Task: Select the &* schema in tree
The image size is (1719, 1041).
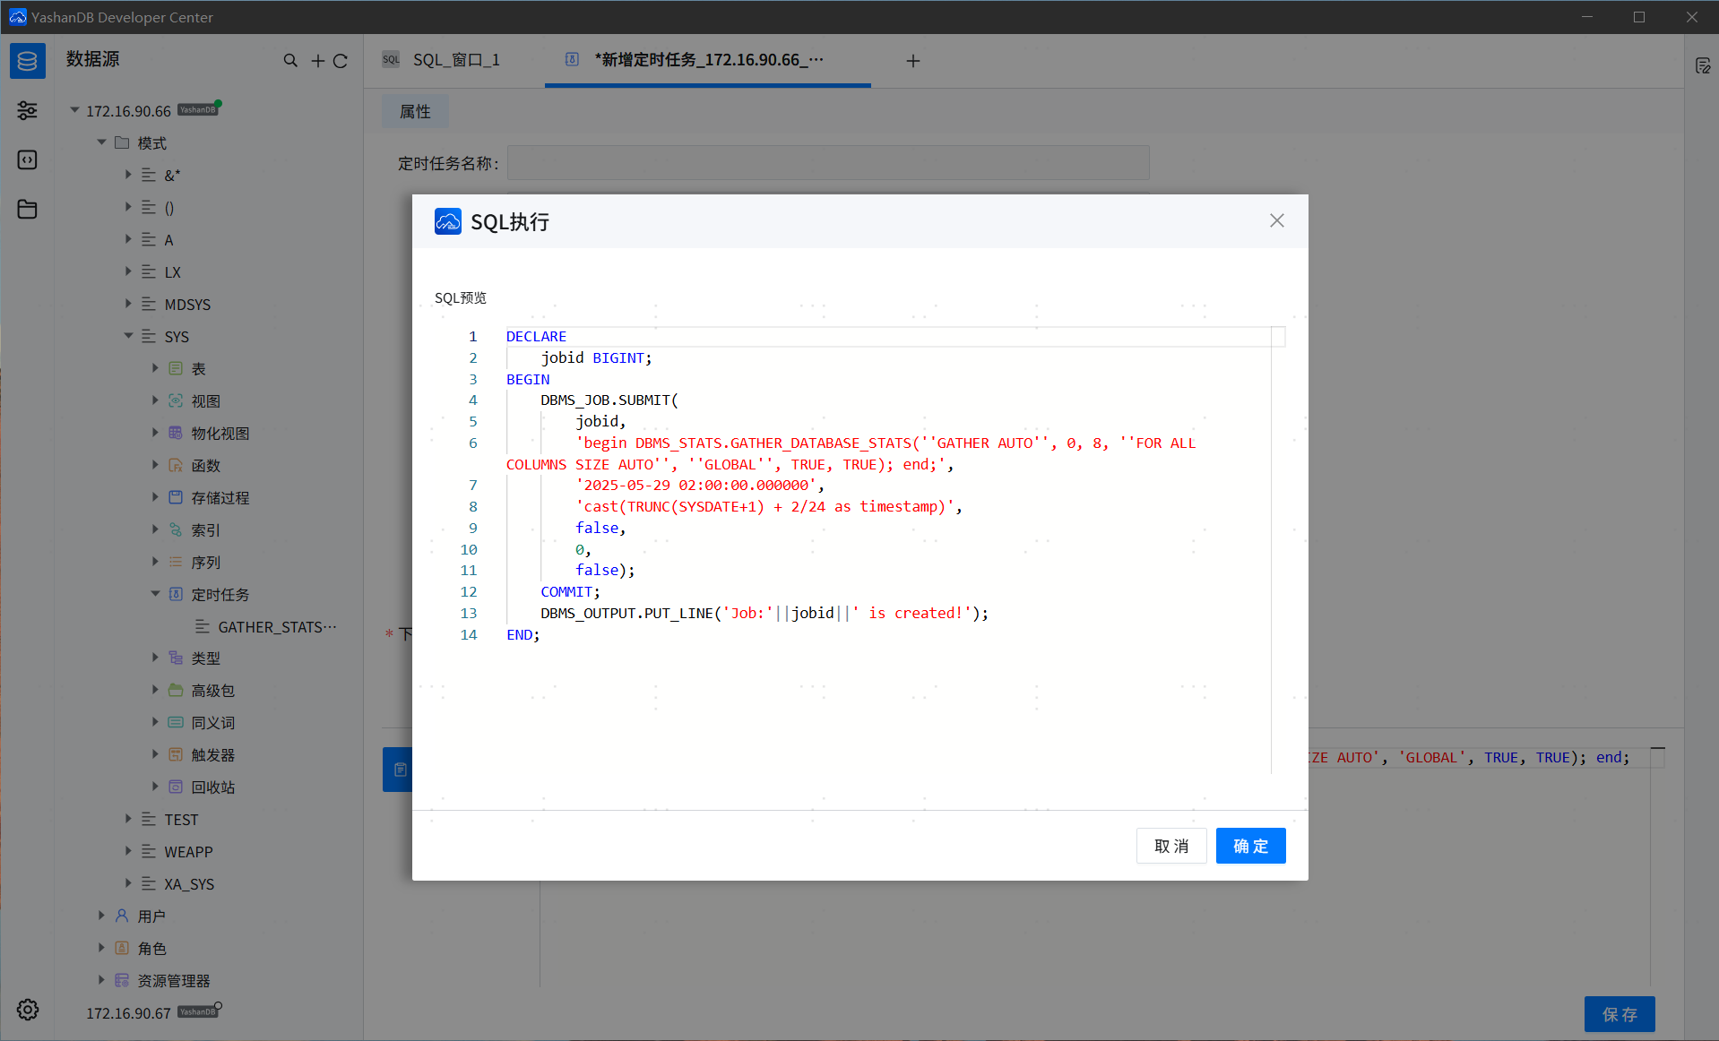Action: (x=172, y=175)
